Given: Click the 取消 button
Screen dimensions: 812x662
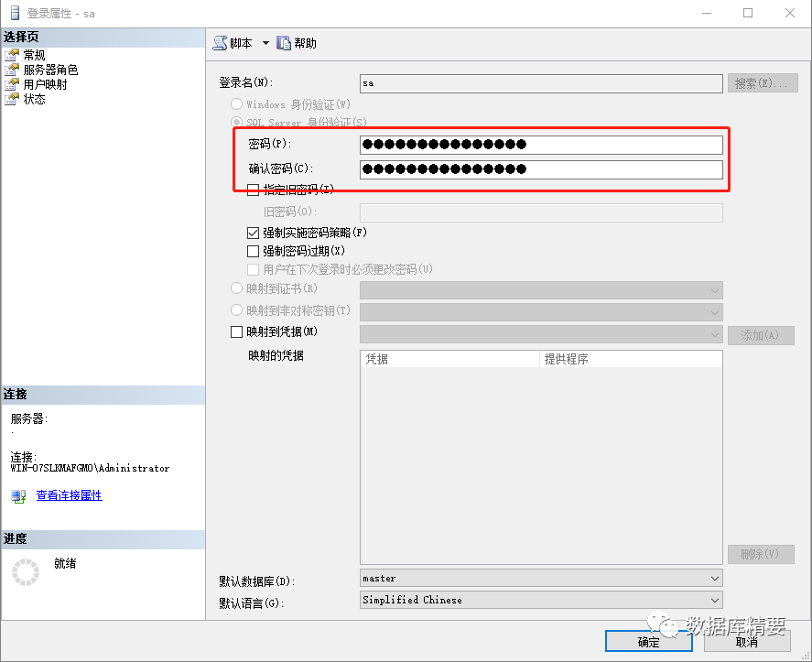Looking at the screenshot, I should click(x=747, y=642).
